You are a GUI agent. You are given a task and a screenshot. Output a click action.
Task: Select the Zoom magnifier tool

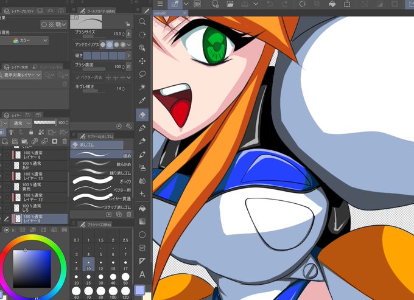[x=142, y=22]
